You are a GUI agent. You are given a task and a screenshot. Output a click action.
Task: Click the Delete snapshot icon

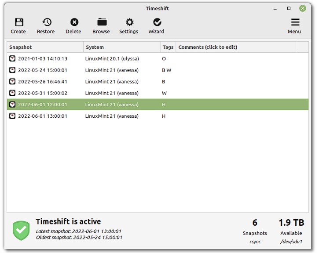[x=74, y=22]
